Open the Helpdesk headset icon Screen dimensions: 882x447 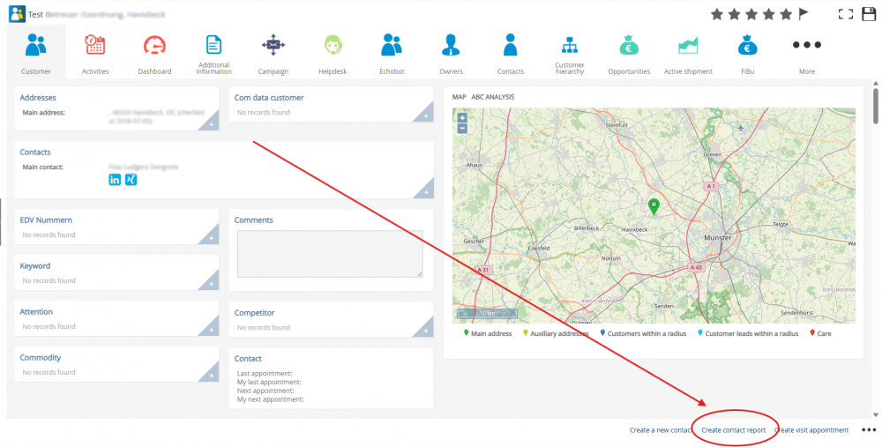[333, 45]
